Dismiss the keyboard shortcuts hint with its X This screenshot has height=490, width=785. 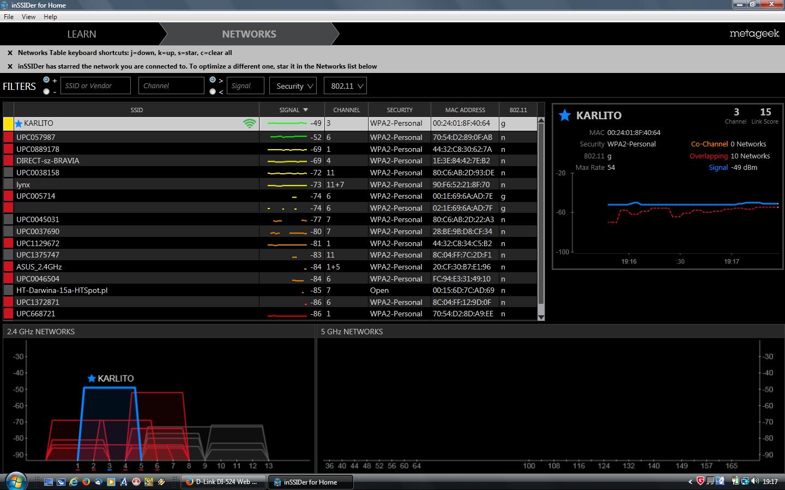tap(10, 53)
